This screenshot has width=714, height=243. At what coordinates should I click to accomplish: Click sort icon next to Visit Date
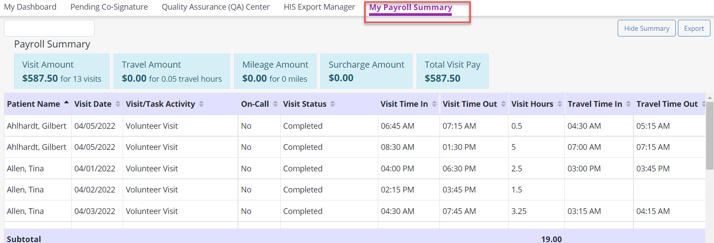click(x=118, y=104)
